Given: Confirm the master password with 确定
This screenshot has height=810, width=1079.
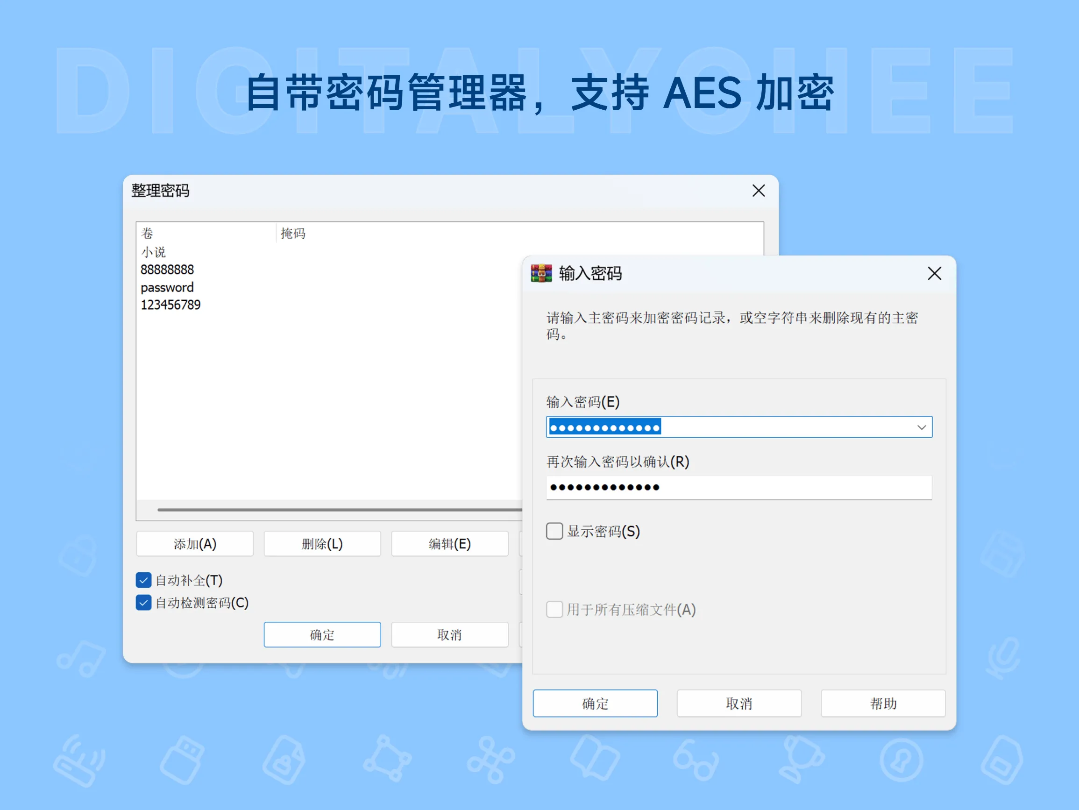Looking at the screenshot, I should (595, 703).
